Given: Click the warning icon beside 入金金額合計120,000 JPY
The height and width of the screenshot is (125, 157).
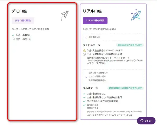Looking at the screenshot, I should [x=84, y=51].
